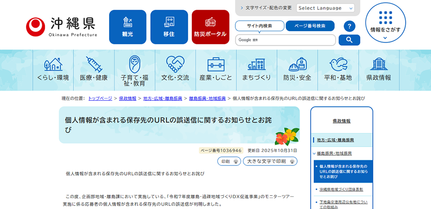Open the question mark help icon
The height and width of the screenshot is (209, 431).
(x=350, y=26)
